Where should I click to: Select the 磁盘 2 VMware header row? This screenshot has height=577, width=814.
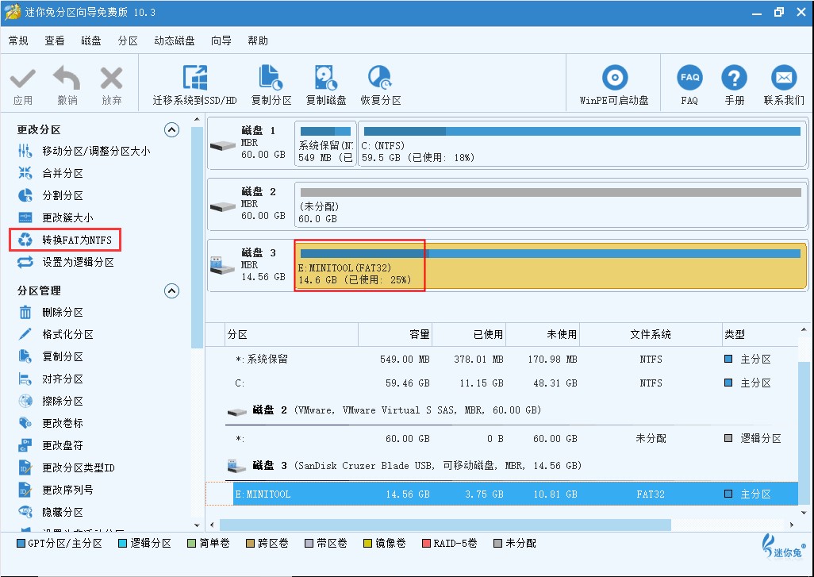pyautogui.click(x=512, y=410)
